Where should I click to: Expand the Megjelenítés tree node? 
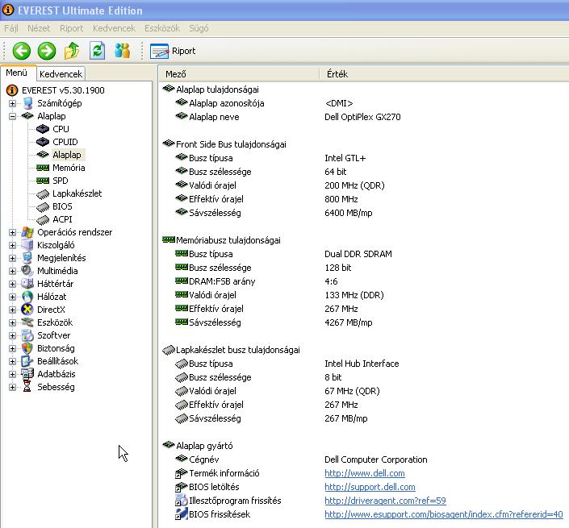pyautogui.click(x=12, y=258)
